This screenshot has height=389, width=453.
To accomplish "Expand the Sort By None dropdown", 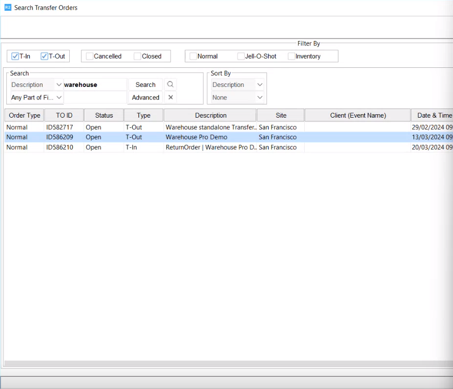I will [237, 97].
